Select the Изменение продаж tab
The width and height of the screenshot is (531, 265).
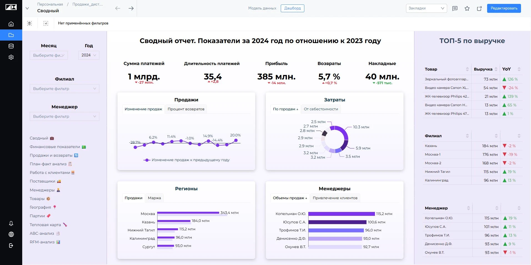[143, 109]
